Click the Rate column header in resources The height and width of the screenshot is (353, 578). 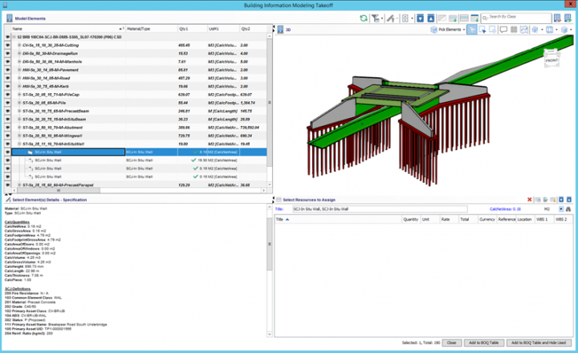pyautogui.click(x=445, y=219)
